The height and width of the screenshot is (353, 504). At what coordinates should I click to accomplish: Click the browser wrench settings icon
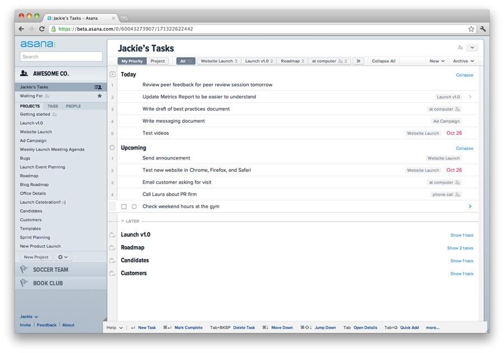point(483,29)
